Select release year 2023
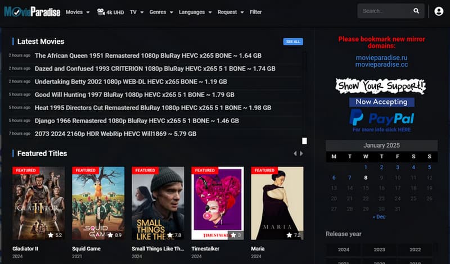This screenshot has width=450, height=264. 379,249
